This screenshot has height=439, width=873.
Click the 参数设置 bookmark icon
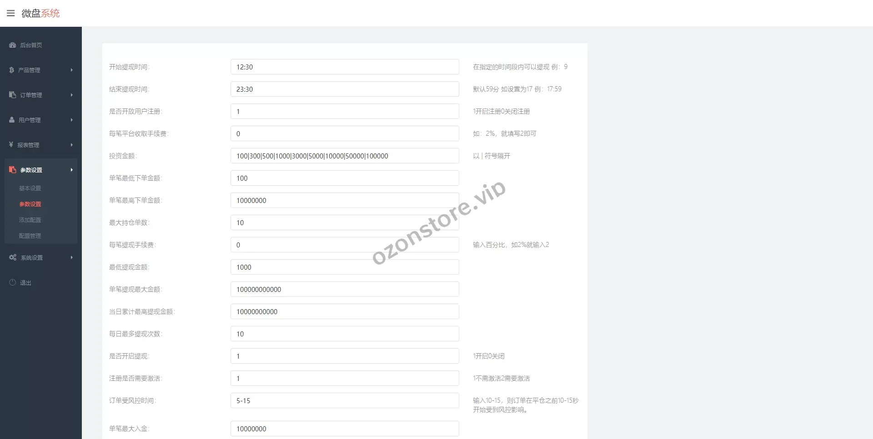[13, 169]
